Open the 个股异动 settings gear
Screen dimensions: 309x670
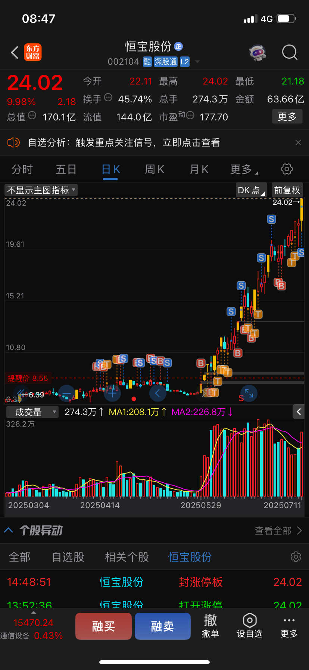(296, 557)
